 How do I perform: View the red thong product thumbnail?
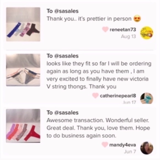tap(23, 126)
